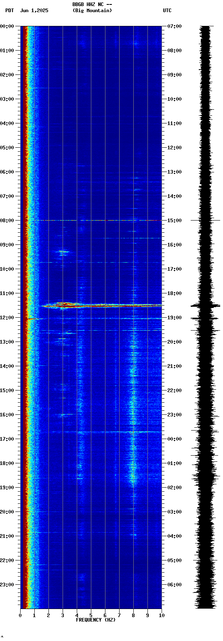The height and width of the screenshot is (641, 223).
Task: Select the 12:00 label on PDT axis
Action: click(7, 318)
